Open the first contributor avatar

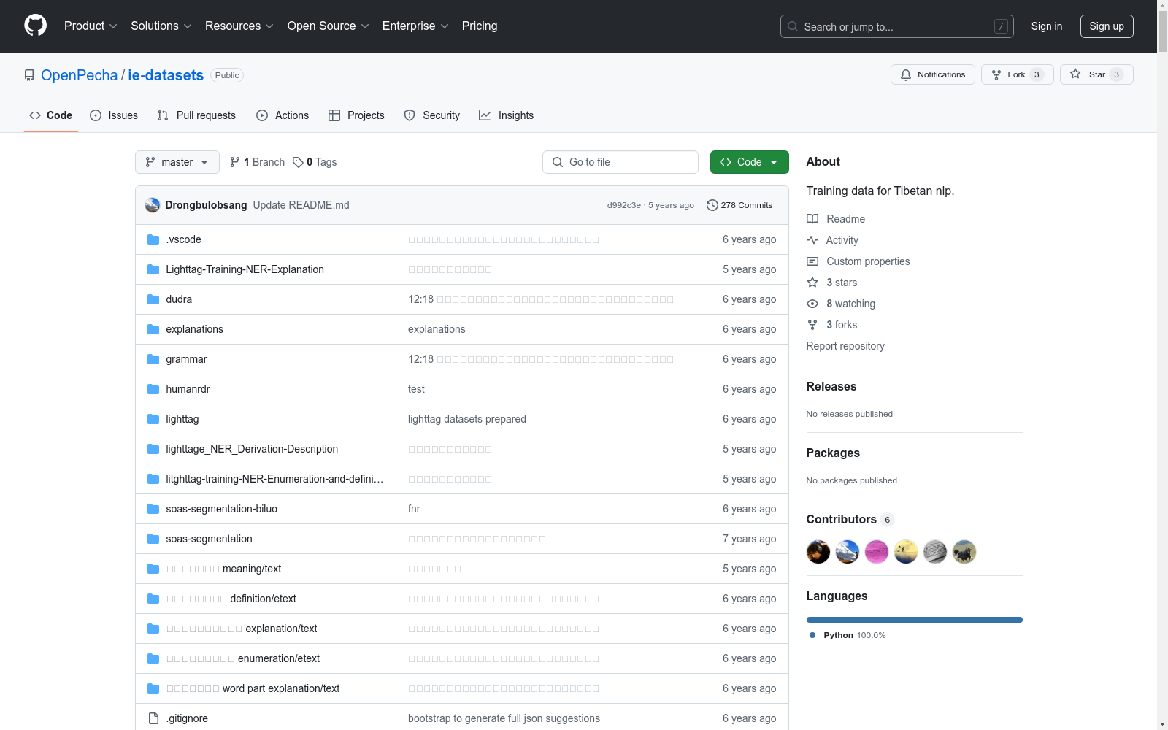point(818,552)
